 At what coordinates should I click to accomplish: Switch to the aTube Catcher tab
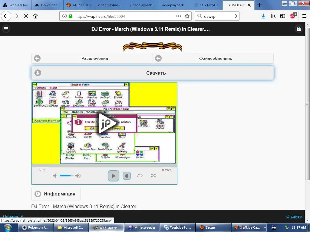tap(80, 5)
